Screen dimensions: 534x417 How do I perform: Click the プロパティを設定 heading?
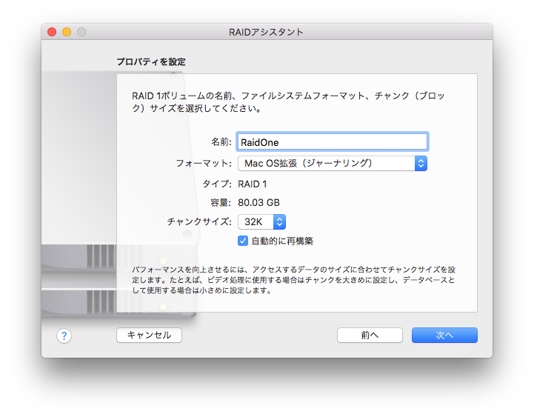[x=151, y=61]
